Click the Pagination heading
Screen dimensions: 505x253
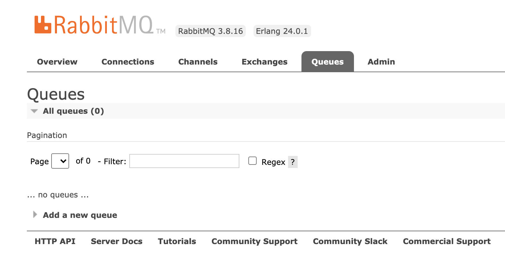tap(47, 135)
